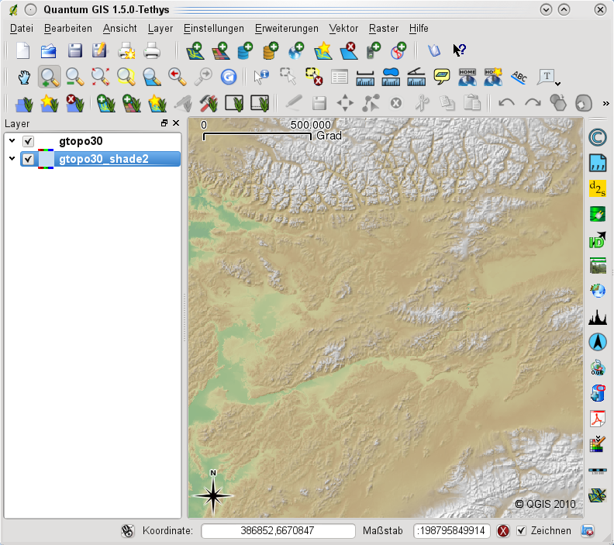Toggle visibility of gtopo30 layer
Viewport: 614px width, 545px height.
[x=28, y=141]
